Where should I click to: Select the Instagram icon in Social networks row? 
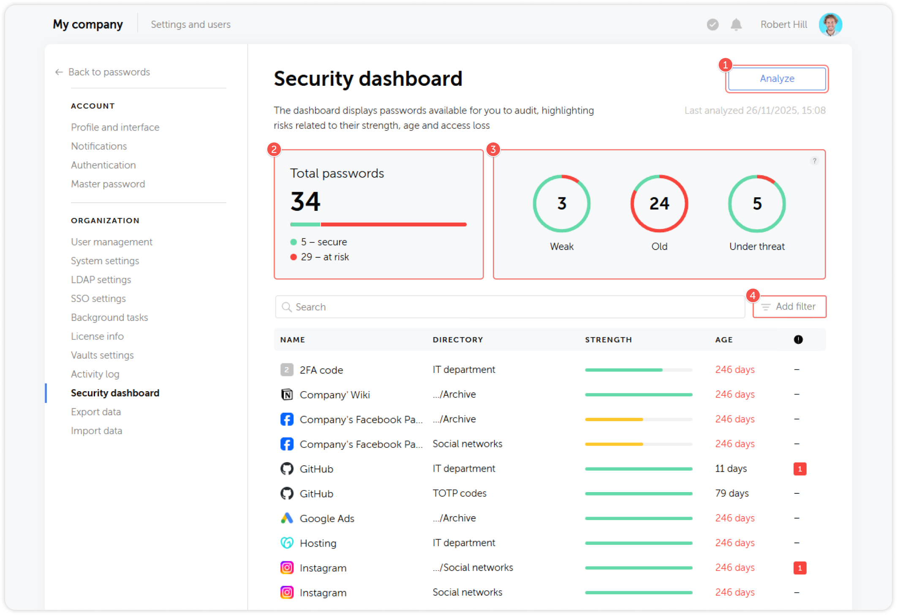point(287,592)
